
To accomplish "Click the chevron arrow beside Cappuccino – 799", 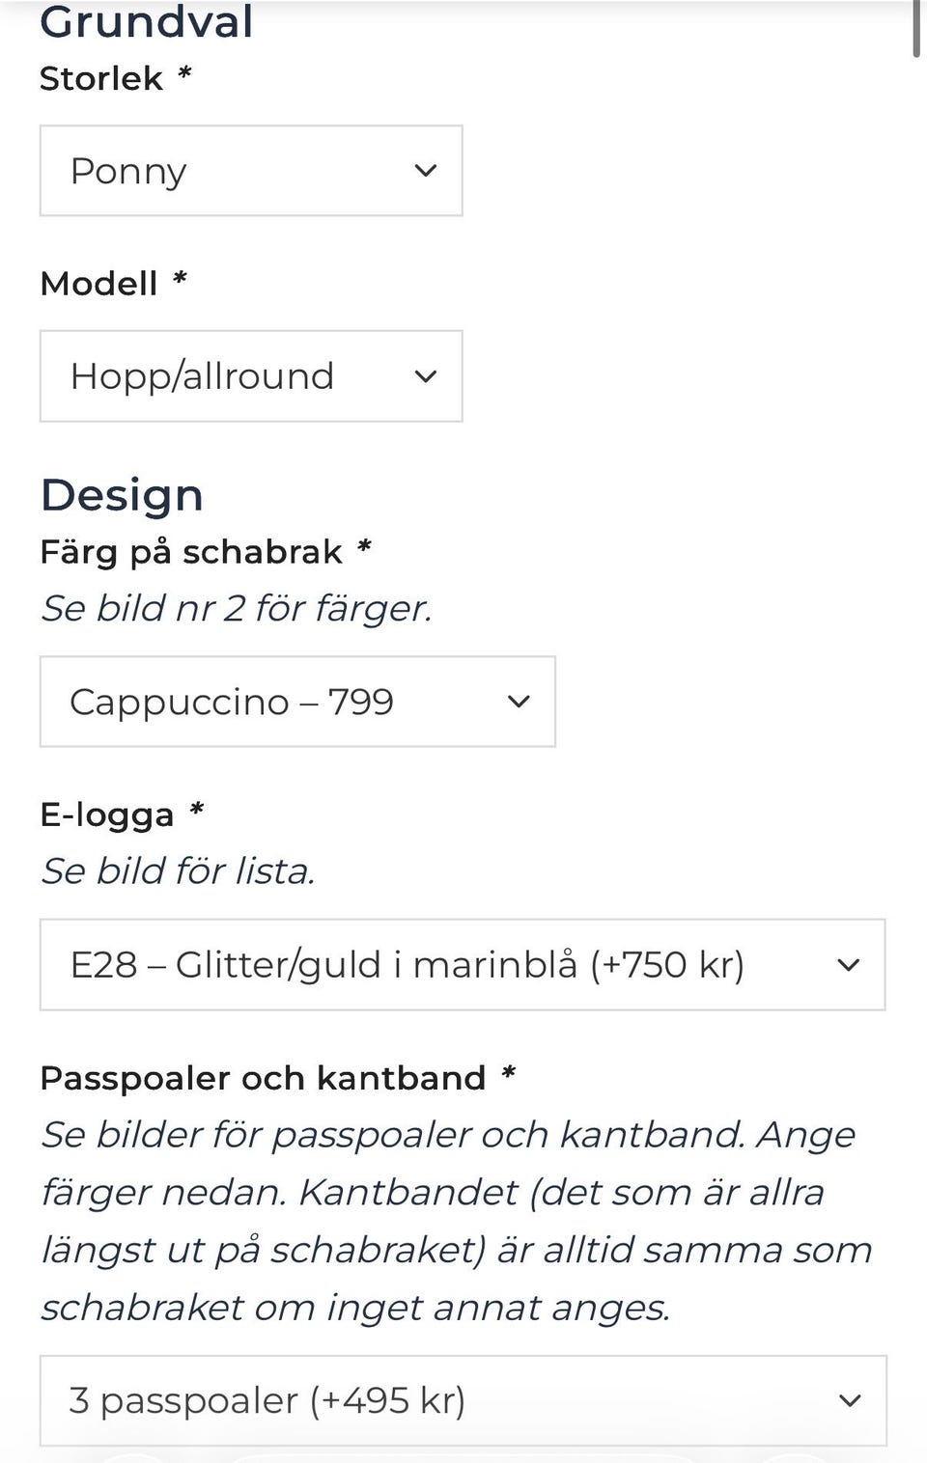I will tap(519, 702).
